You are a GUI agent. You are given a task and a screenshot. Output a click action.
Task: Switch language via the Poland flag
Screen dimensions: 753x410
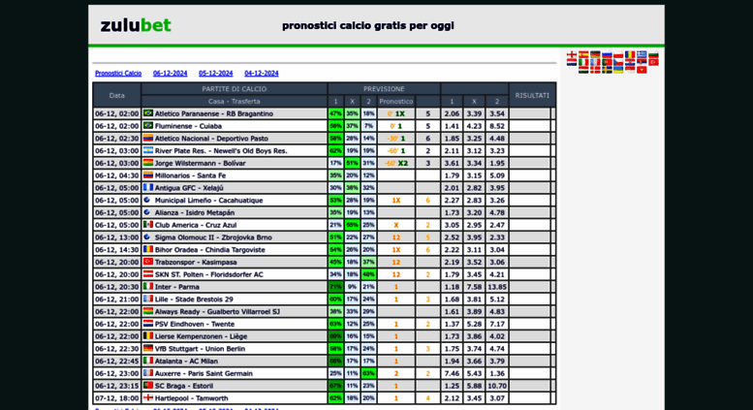point(618,54)
